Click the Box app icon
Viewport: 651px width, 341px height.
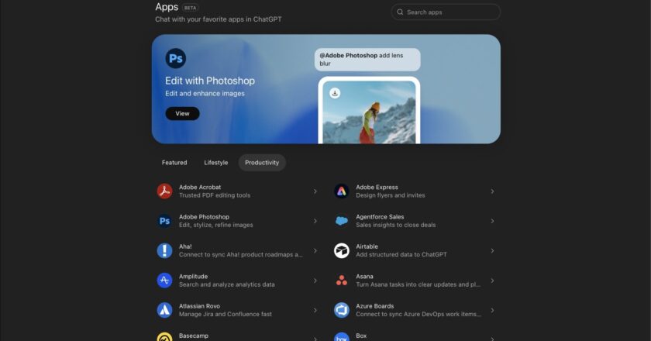tap(341, 336)
